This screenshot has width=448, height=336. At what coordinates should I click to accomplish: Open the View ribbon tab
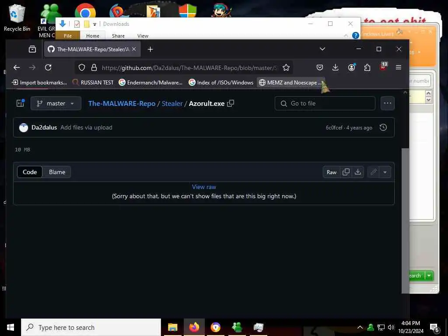tap(143, 36)
